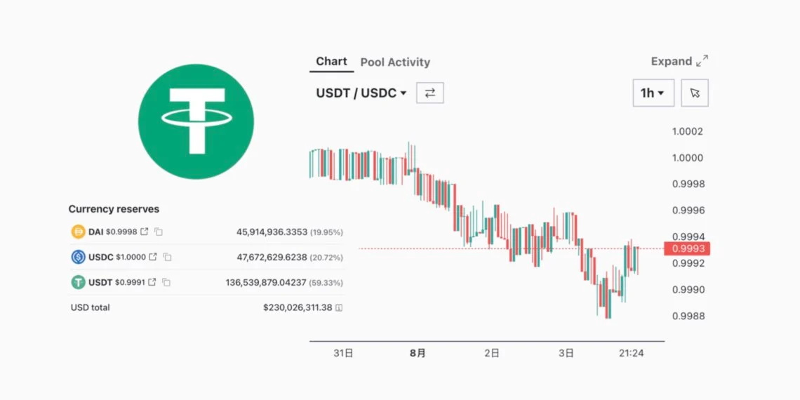Image resolution: width=800 pixels, height=400 pixels.
Task: Select the chart cursor pointer tool
Action: [x=695, y=93]
